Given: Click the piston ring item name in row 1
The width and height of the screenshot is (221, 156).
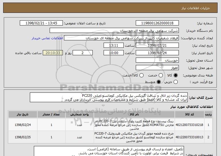Looking at the screenshot, I should pyautogui.click(x=134, y=125).
